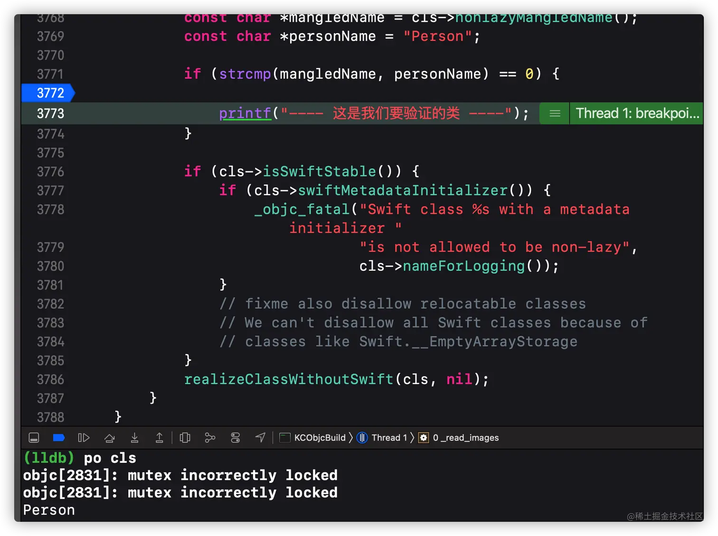Open the debug memory graph

pos(210,438)
